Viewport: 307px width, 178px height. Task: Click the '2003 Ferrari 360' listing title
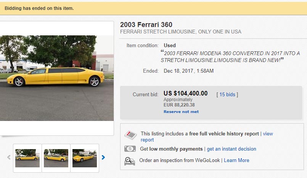(x=146, y=25)
